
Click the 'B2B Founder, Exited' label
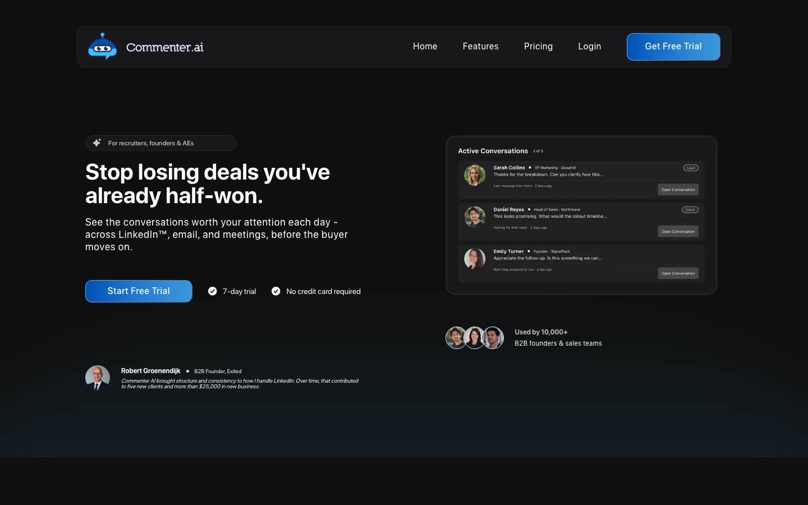(218, 371)
